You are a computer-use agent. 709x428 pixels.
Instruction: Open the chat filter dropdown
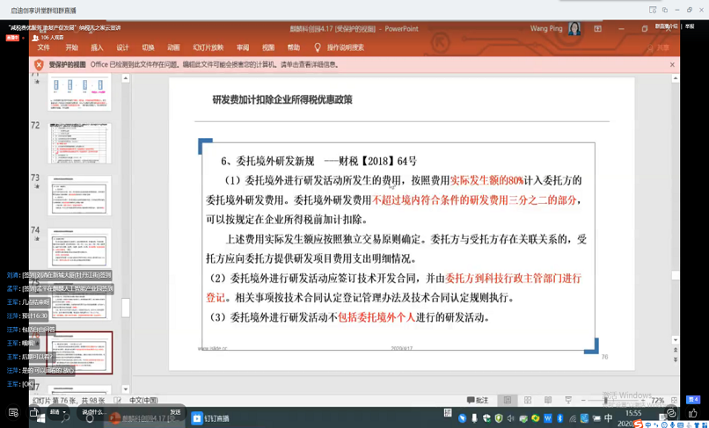58,412
